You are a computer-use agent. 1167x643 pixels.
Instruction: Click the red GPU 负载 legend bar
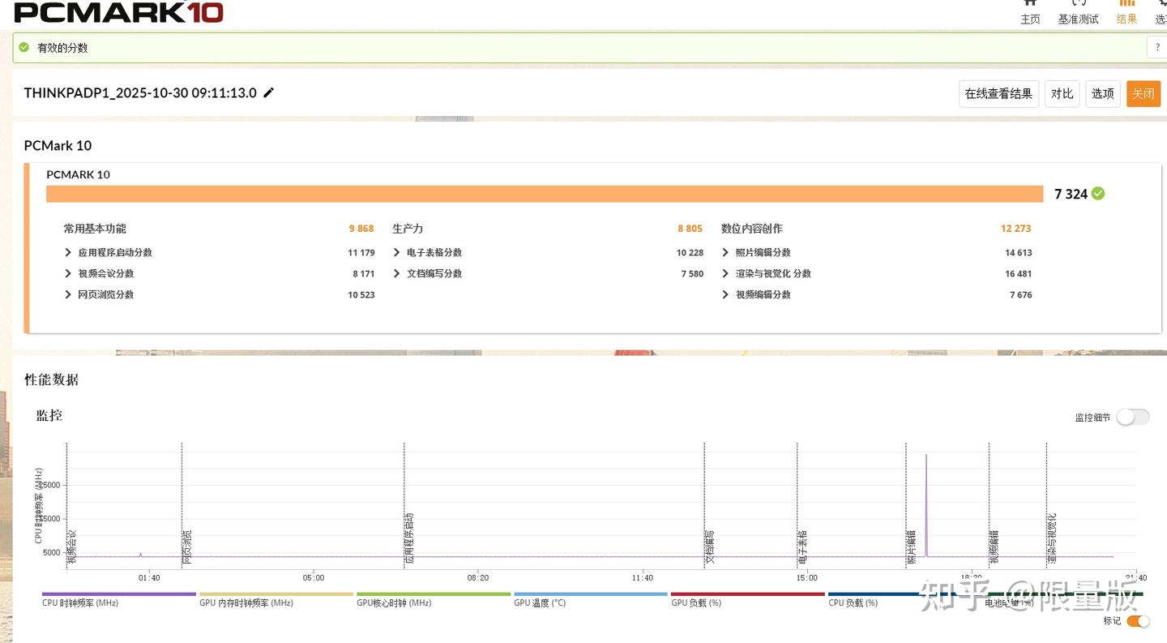point(748,594)
